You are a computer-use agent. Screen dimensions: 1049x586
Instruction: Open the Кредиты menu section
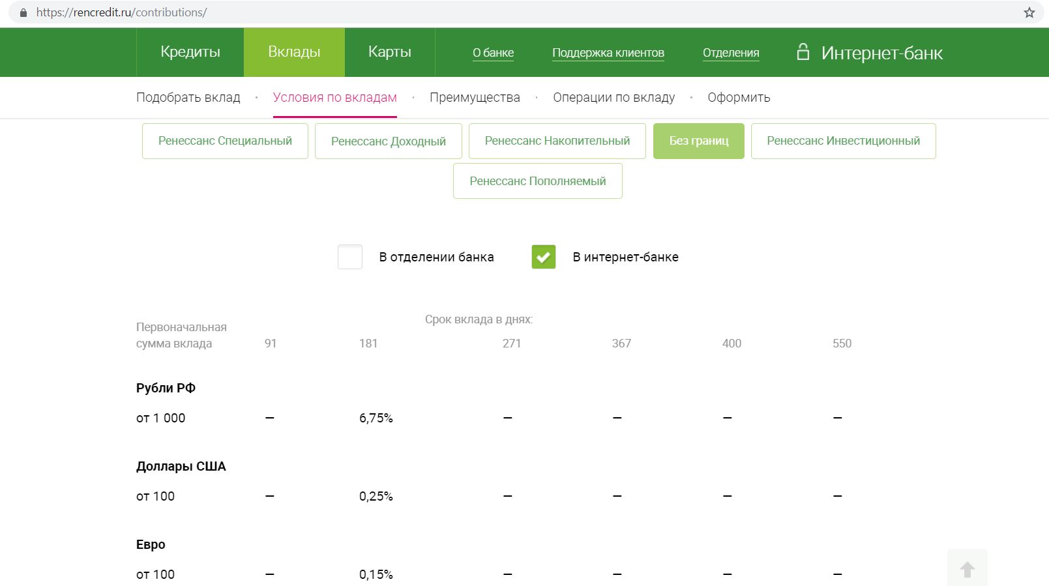(190, 52)
